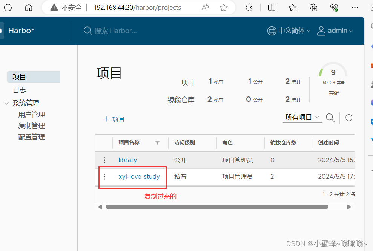Screen dimensions: 373x251
Task: Open action menu for xyl-love-study row
Action: click(104, 177)
